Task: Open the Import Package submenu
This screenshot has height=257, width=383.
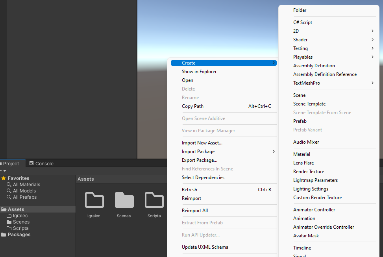Action: (198, 152)
